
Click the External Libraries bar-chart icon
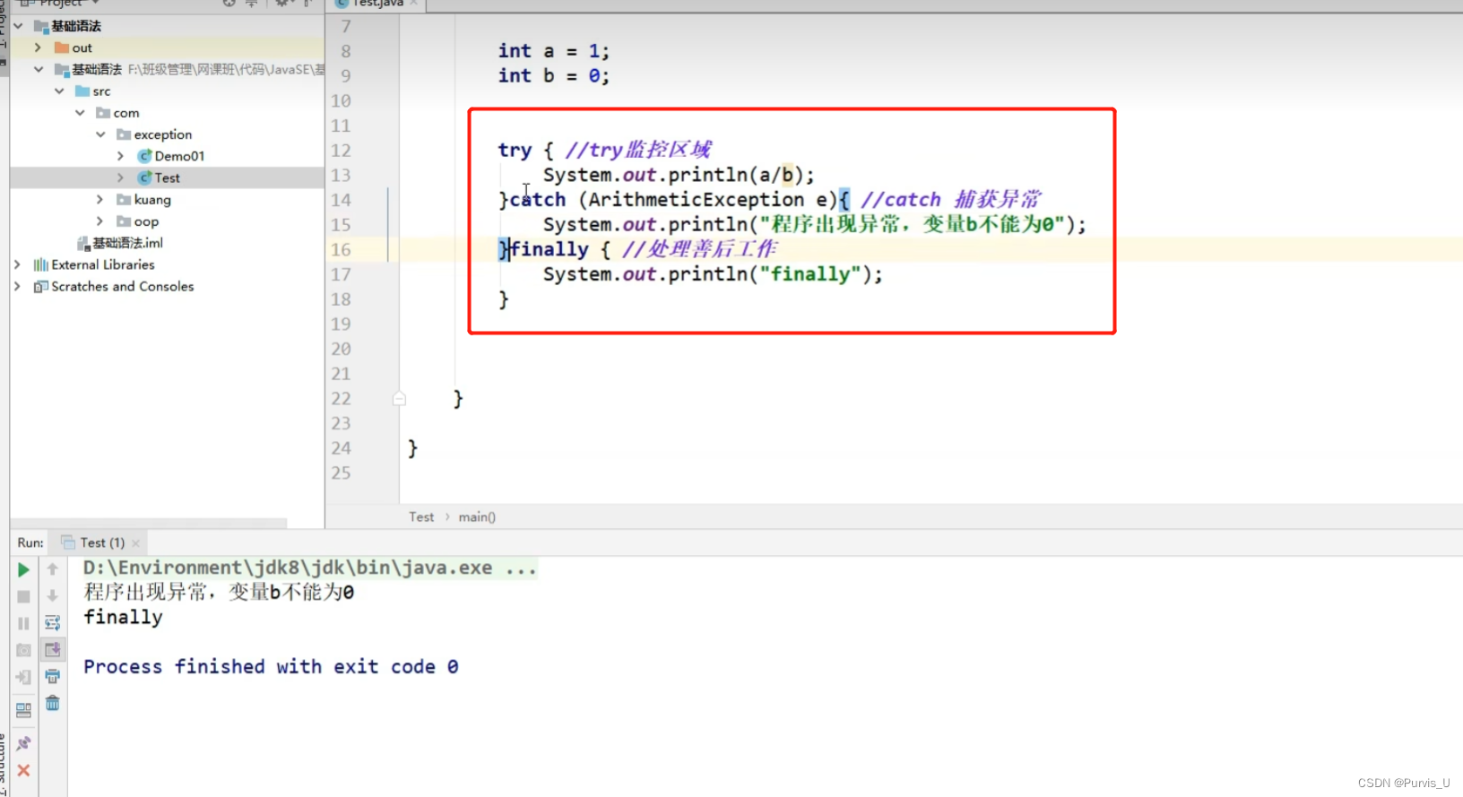tap(40, 264)
